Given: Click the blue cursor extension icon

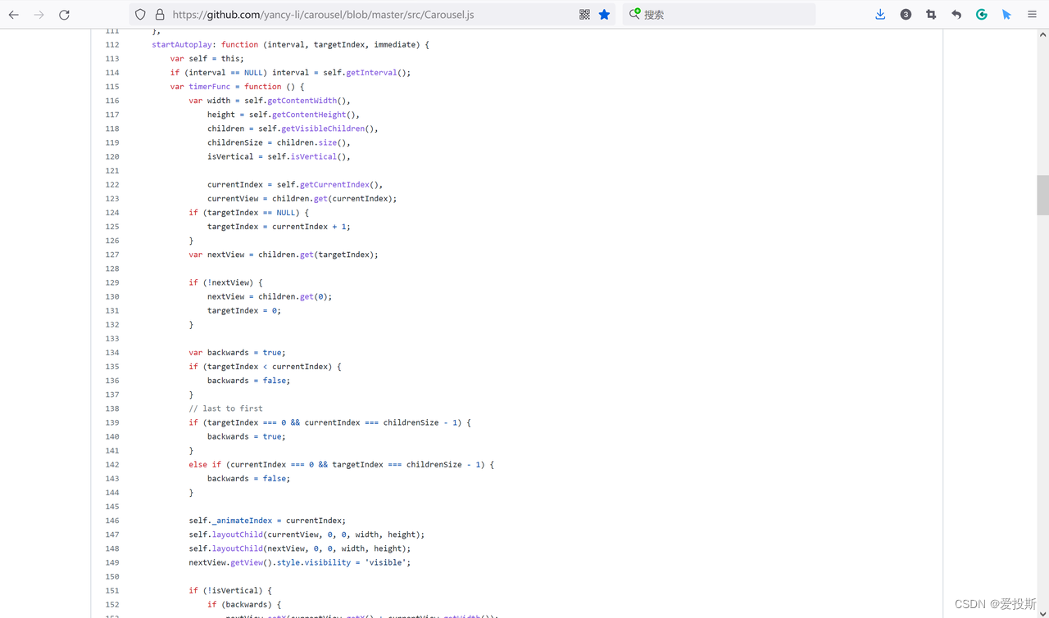Looking at the screenshot, I should click(1006, 15).
